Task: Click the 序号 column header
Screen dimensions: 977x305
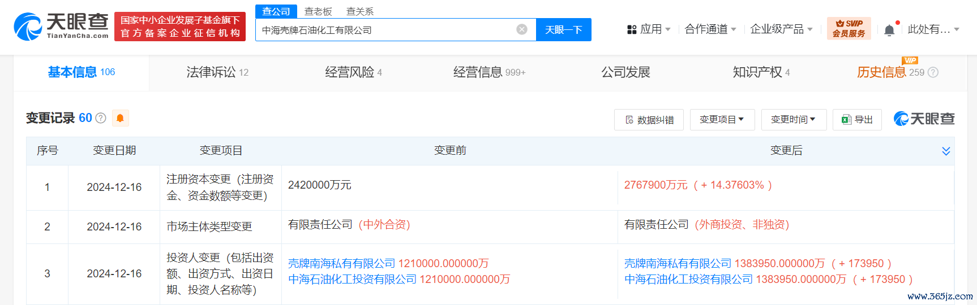Action: click(x=48, y=150)
